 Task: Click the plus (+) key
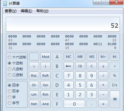click(103, 104)
